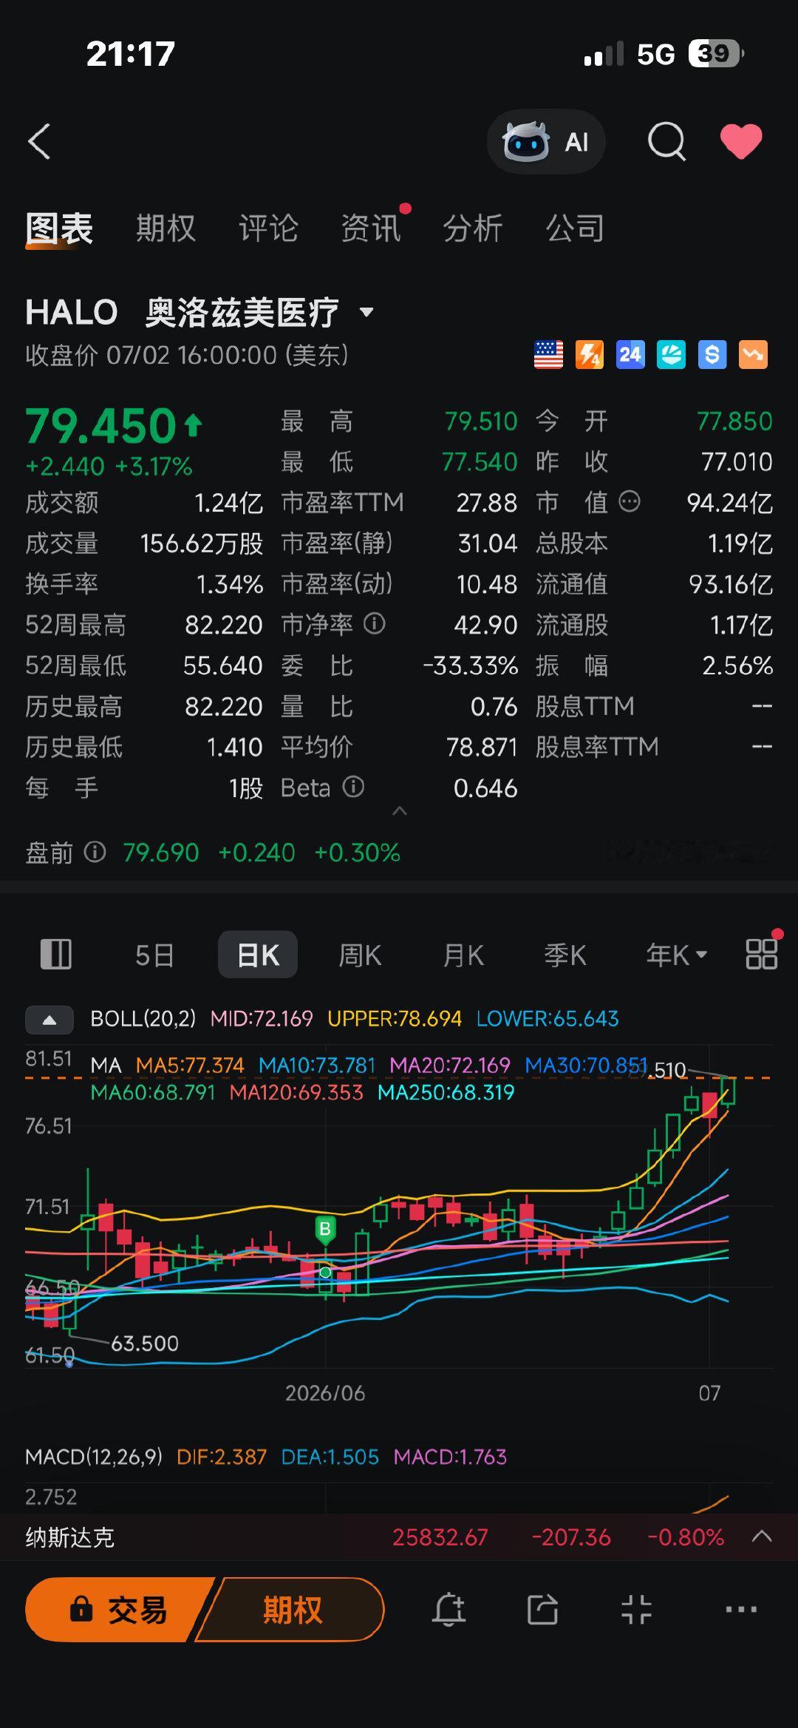The image size is (798, 1728).
Task: Switch to the 分析 tab
Action: coord(473,228)
